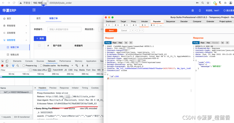Expand 采购管理 sidebar menu
The height and width of the screenshot is (123, 234).
tap(15, 33)
